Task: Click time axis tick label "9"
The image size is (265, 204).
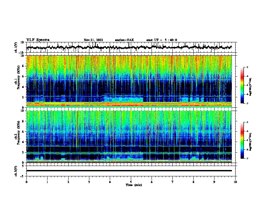Action: [214, 182]
